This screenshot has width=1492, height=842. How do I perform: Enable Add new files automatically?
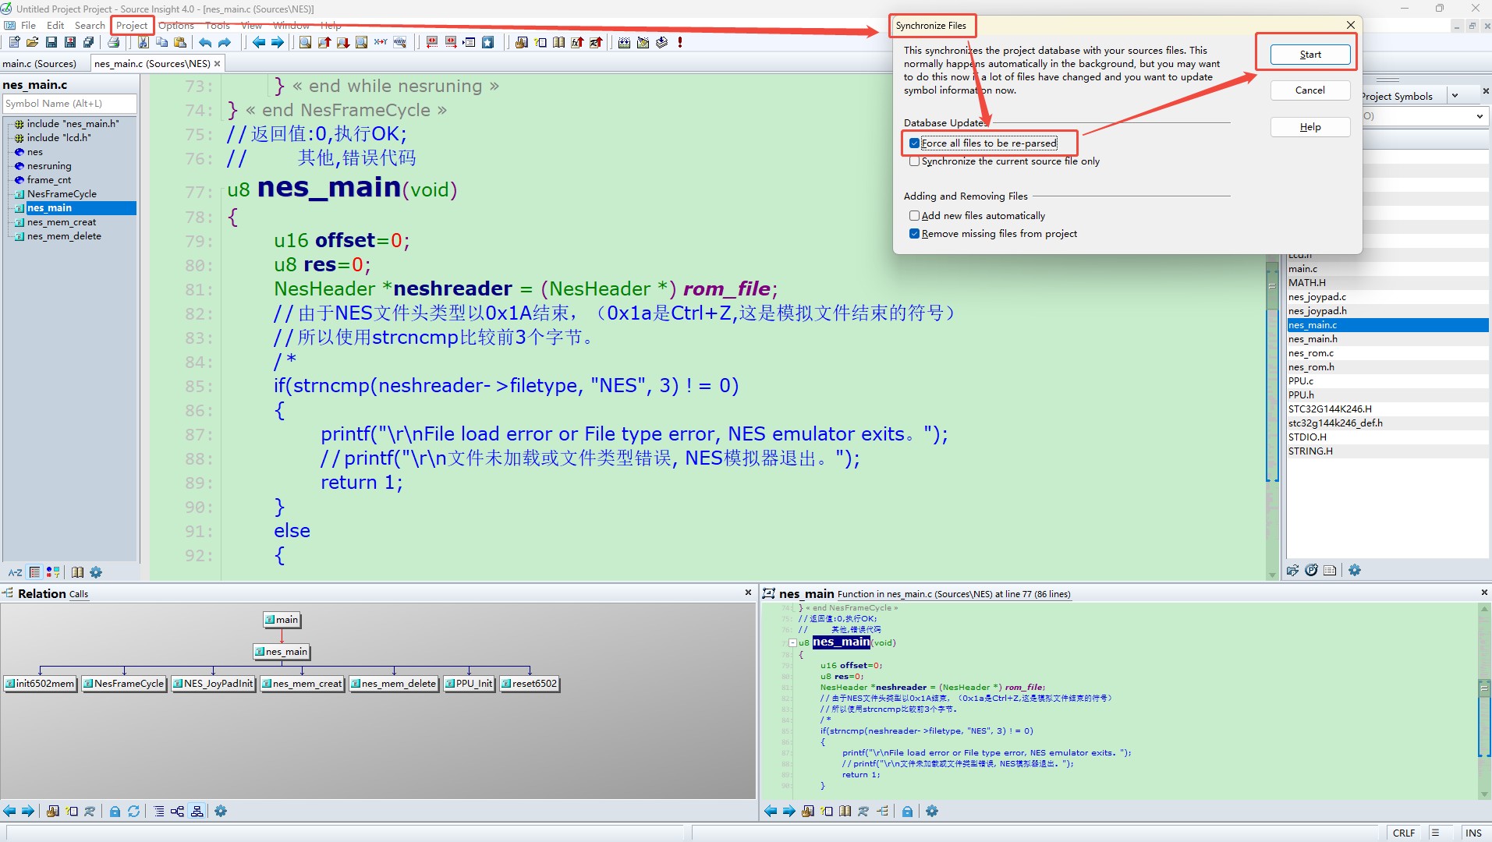914,216
